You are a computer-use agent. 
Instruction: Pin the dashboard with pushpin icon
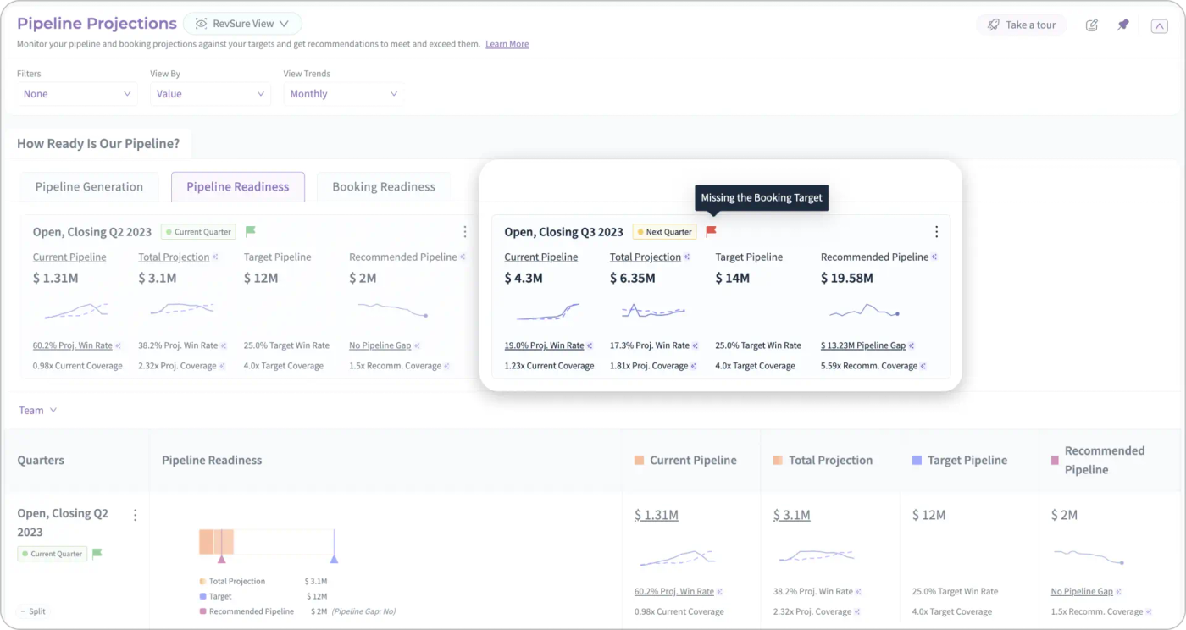1123,25
